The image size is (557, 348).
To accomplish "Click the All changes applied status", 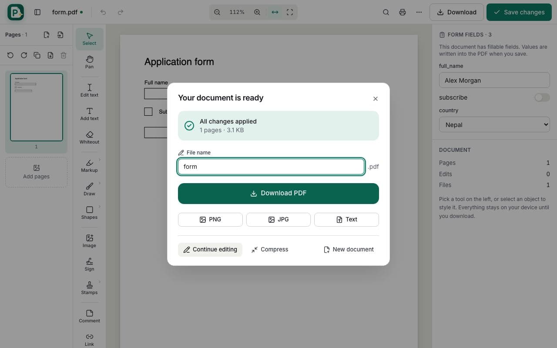I will tap(278, 126).
